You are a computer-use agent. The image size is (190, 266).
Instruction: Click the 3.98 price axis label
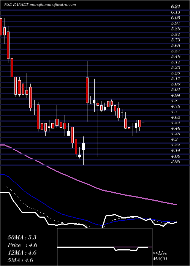(x=176, y=161)
